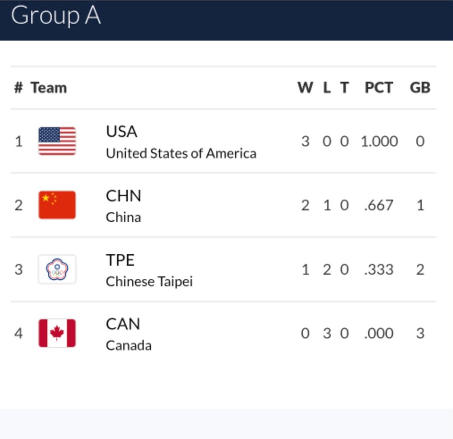Click the Canada flag icon
The width and height of the screenshot is (453, 439).
pyautogui.click(x=57, y=333)
